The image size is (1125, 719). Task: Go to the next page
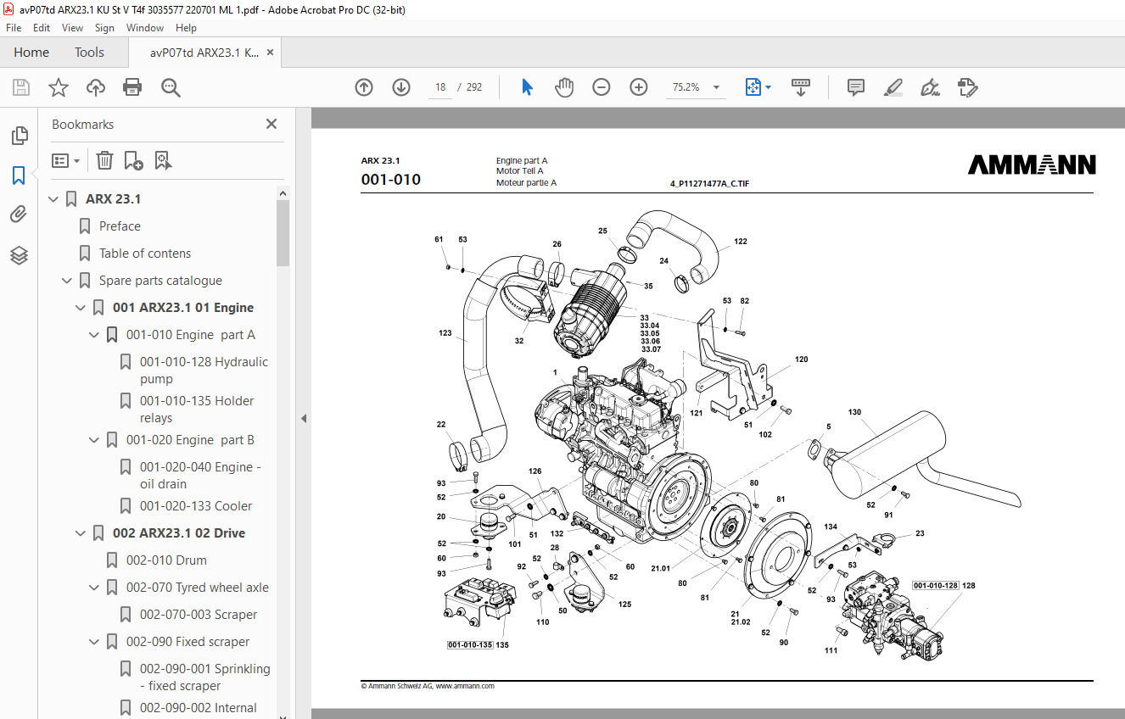[401, 87]
